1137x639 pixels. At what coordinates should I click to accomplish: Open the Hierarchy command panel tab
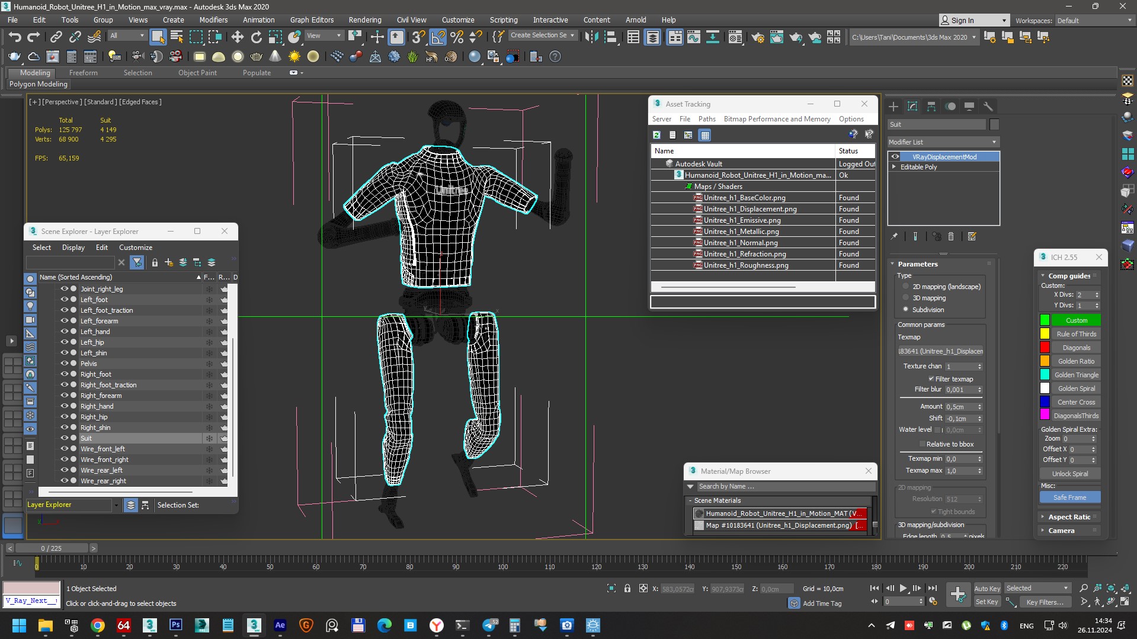click(x=931, y=107)
